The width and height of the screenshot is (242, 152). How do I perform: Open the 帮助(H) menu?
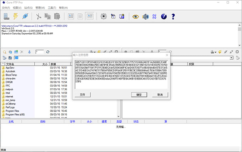tap(63, 8)
